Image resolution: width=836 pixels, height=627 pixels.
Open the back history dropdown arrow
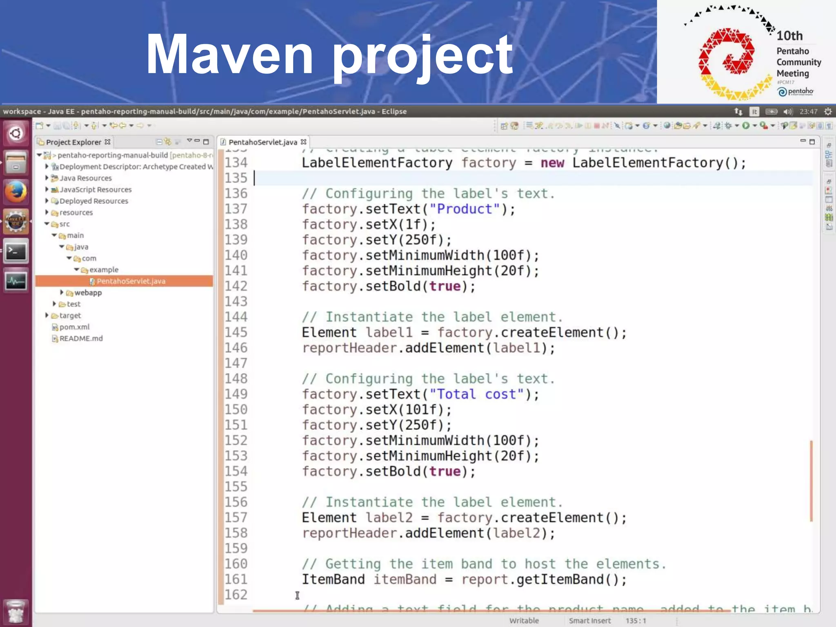click(x=131, y=125)
